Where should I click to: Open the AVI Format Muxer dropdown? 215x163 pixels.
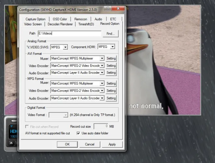[102, 58]
